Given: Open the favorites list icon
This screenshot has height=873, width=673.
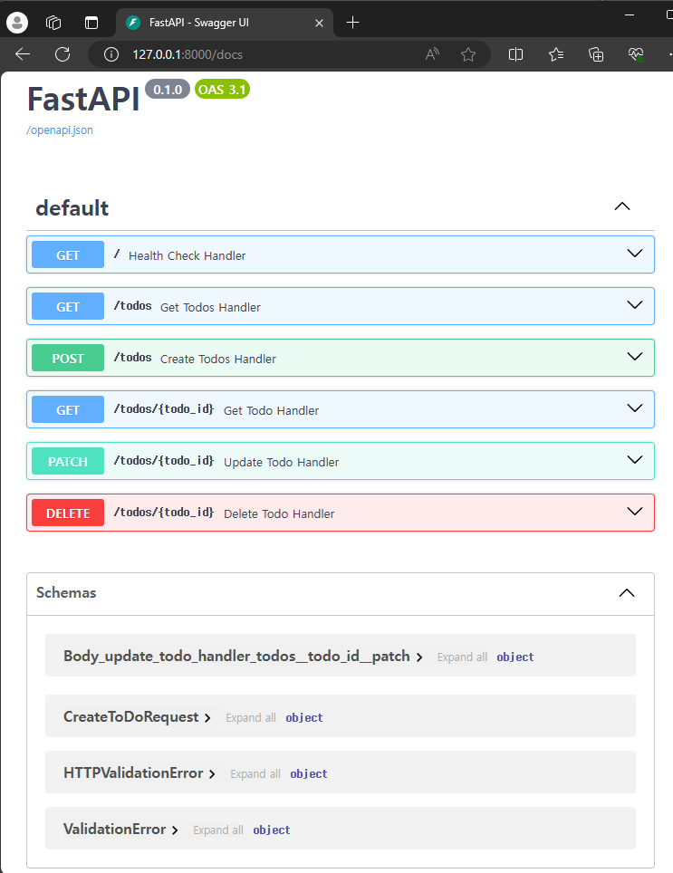Looking at the screenshot, I should click(555, 54).
